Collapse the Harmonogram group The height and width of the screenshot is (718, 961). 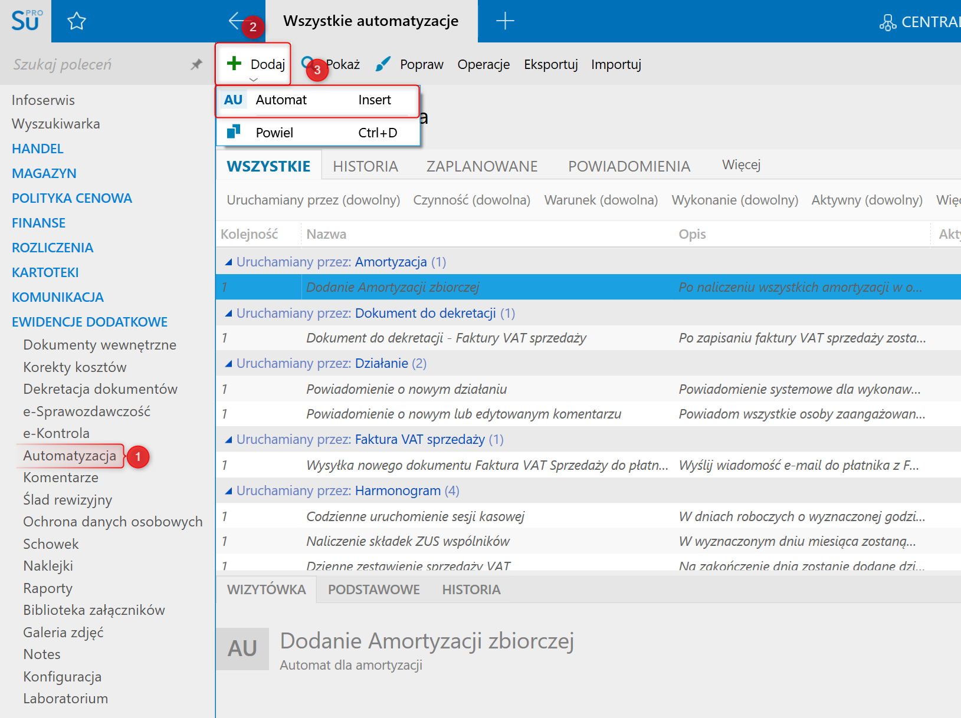pyautogui.click(x=228, y=491)
